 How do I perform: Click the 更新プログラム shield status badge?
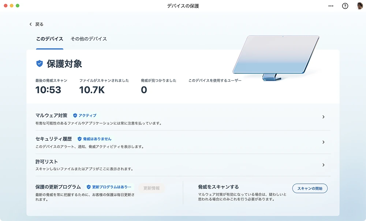109,187
